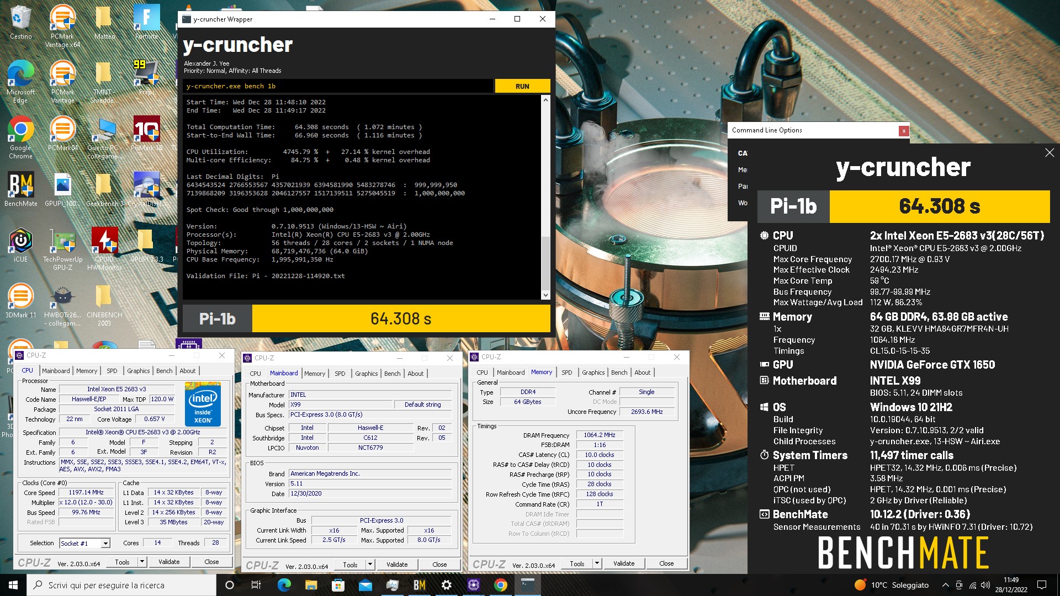Click the Windows Start button
The image size is (1060, 596).
coord(13,585)
